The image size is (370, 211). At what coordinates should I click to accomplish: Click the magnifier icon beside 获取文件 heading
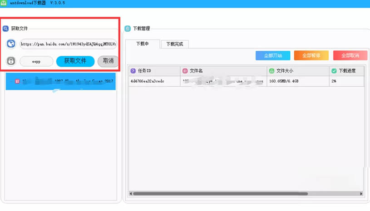5,29
